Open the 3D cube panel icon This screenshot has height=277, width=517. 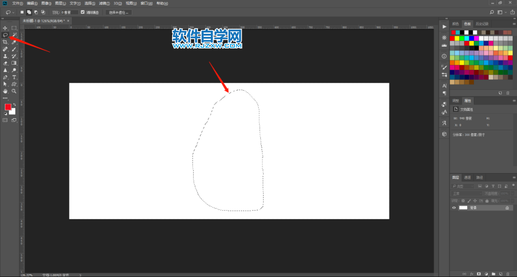[444, 134]
